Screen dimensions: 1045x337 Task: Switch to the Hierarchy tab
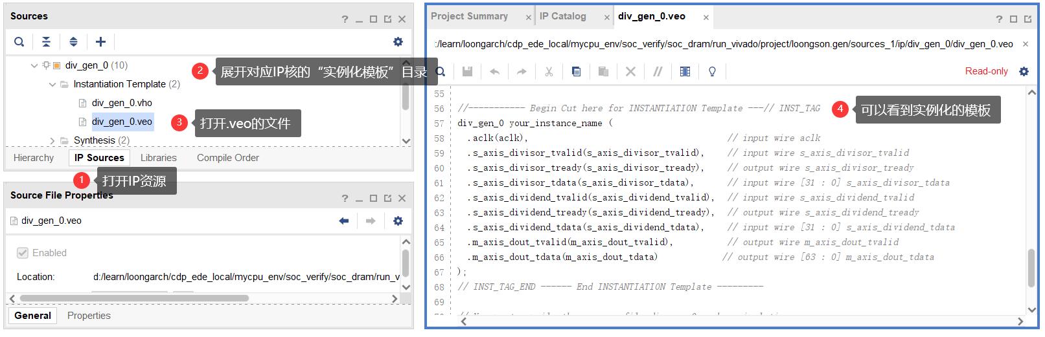pyautogui.click(x=34, y=158)
